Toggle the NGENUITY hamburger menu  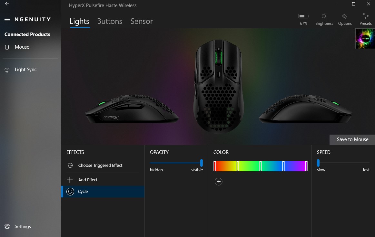coord(7,19)
